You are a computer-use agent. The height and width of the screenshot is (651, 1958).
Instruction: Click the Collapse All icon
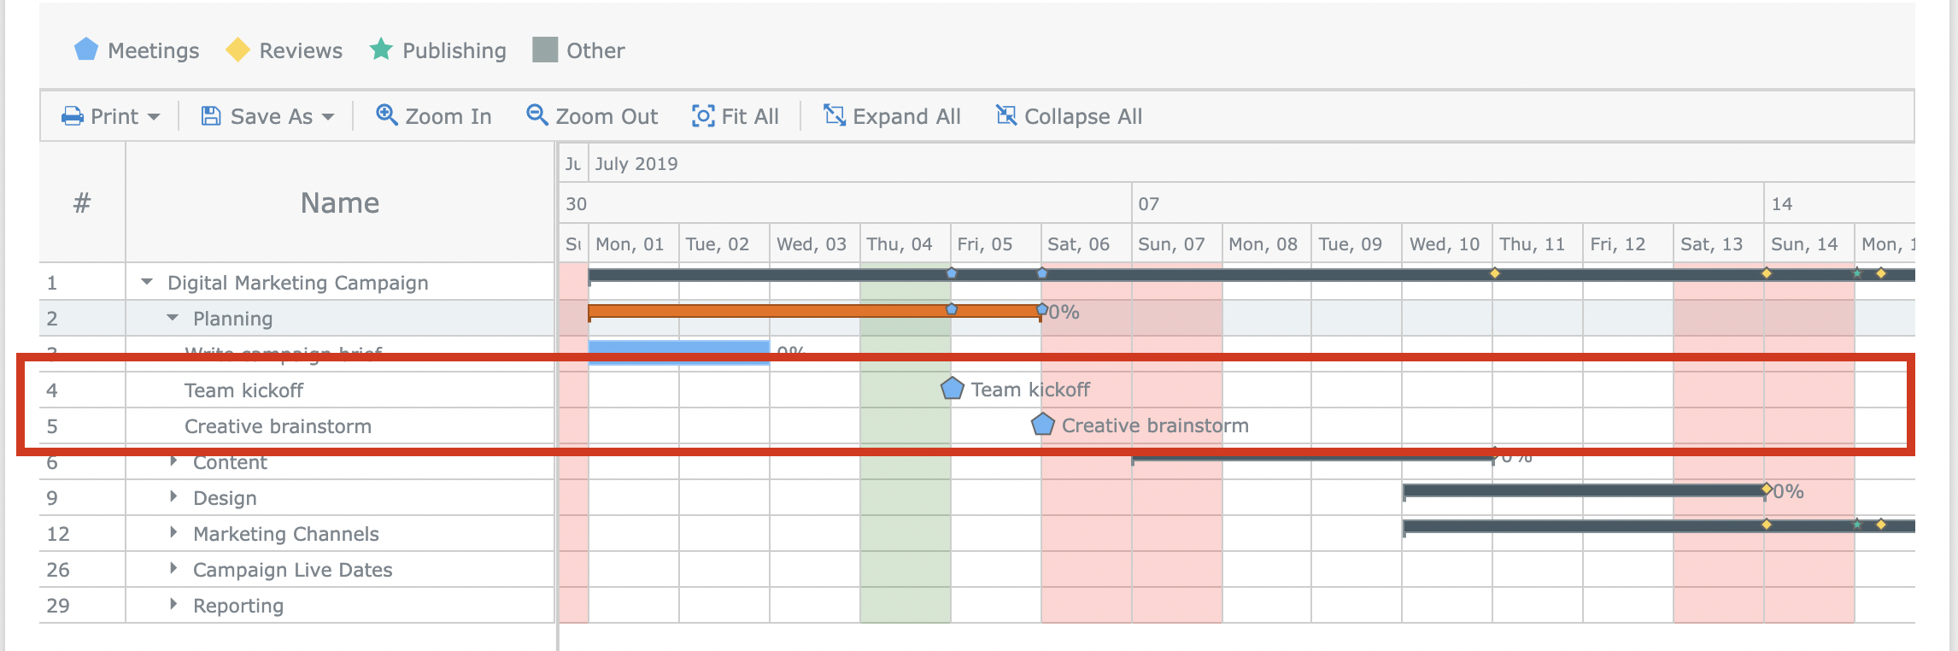click(x=1005, y=115)
